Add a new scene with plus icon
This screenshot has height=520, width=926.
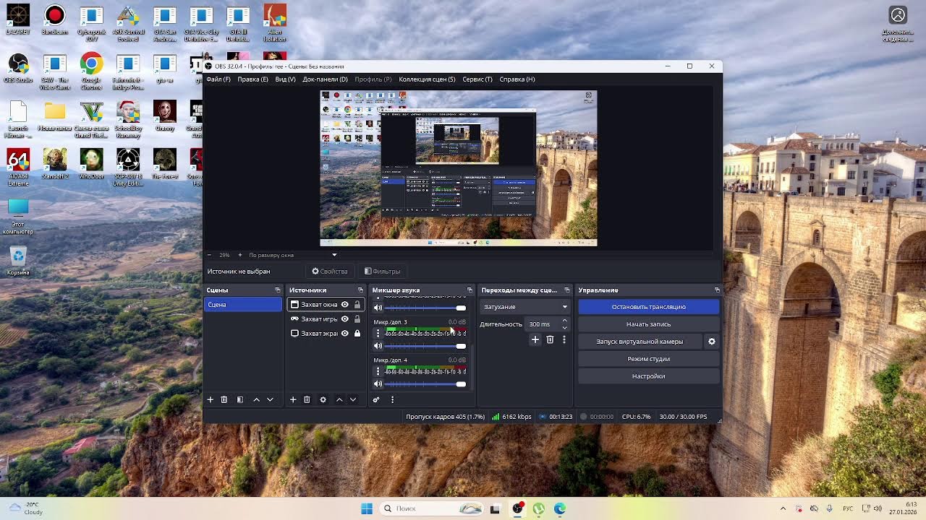(211, 399)
